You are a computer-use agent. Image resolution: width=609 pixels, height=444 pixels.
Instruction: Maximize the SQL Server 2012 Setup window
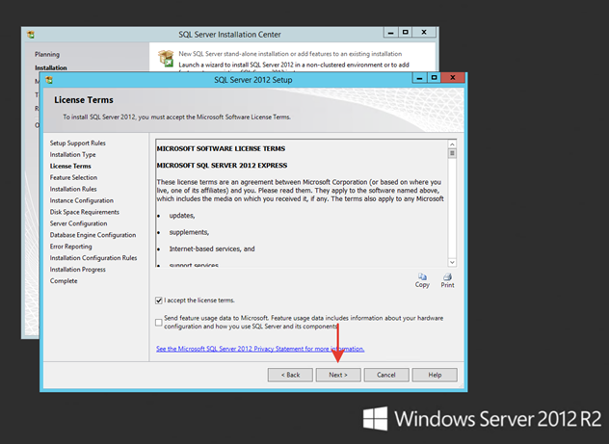coord(434,78)
